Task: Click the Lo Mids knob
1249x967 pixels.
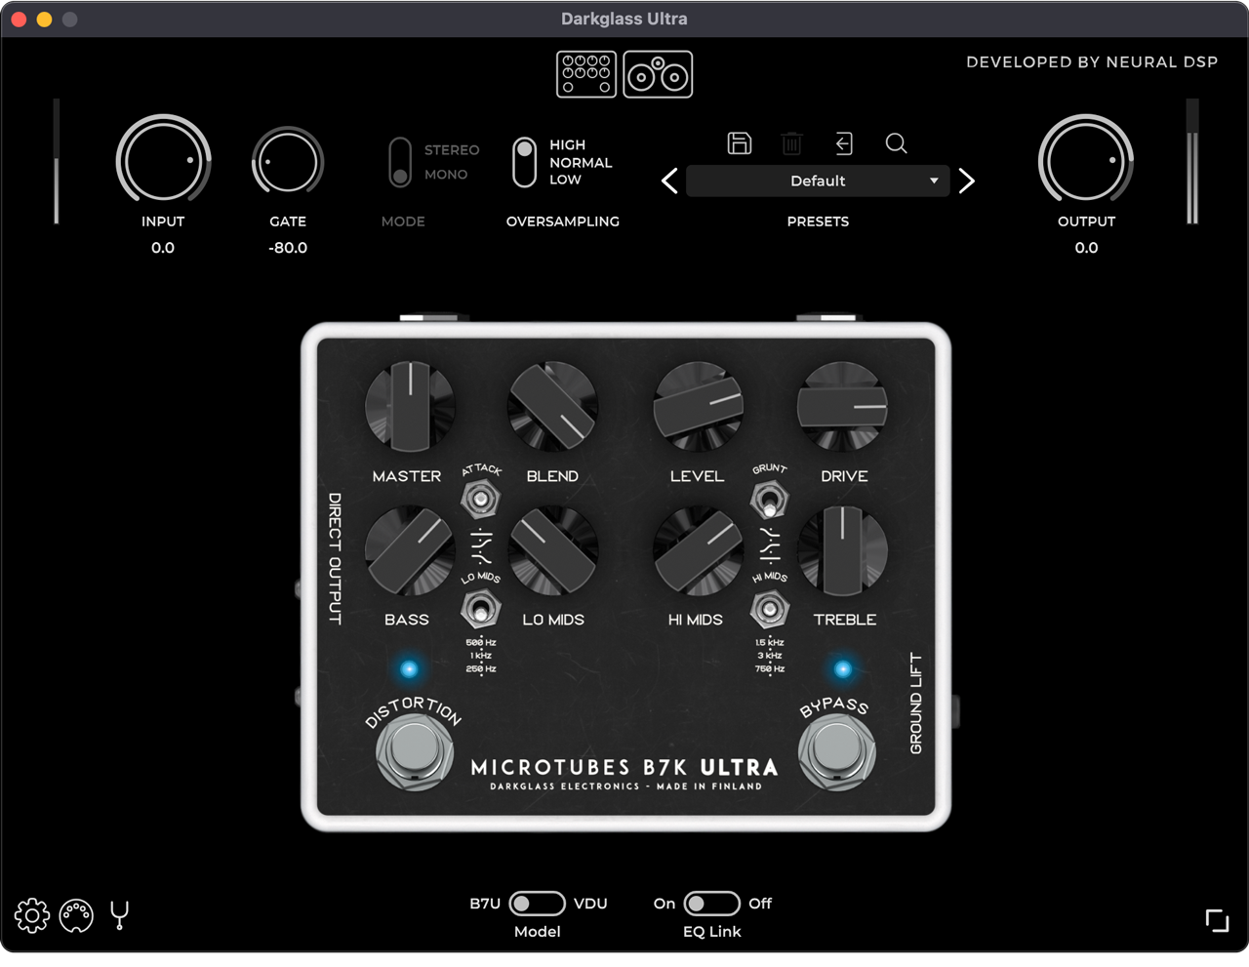Action: tap(553, 551)
